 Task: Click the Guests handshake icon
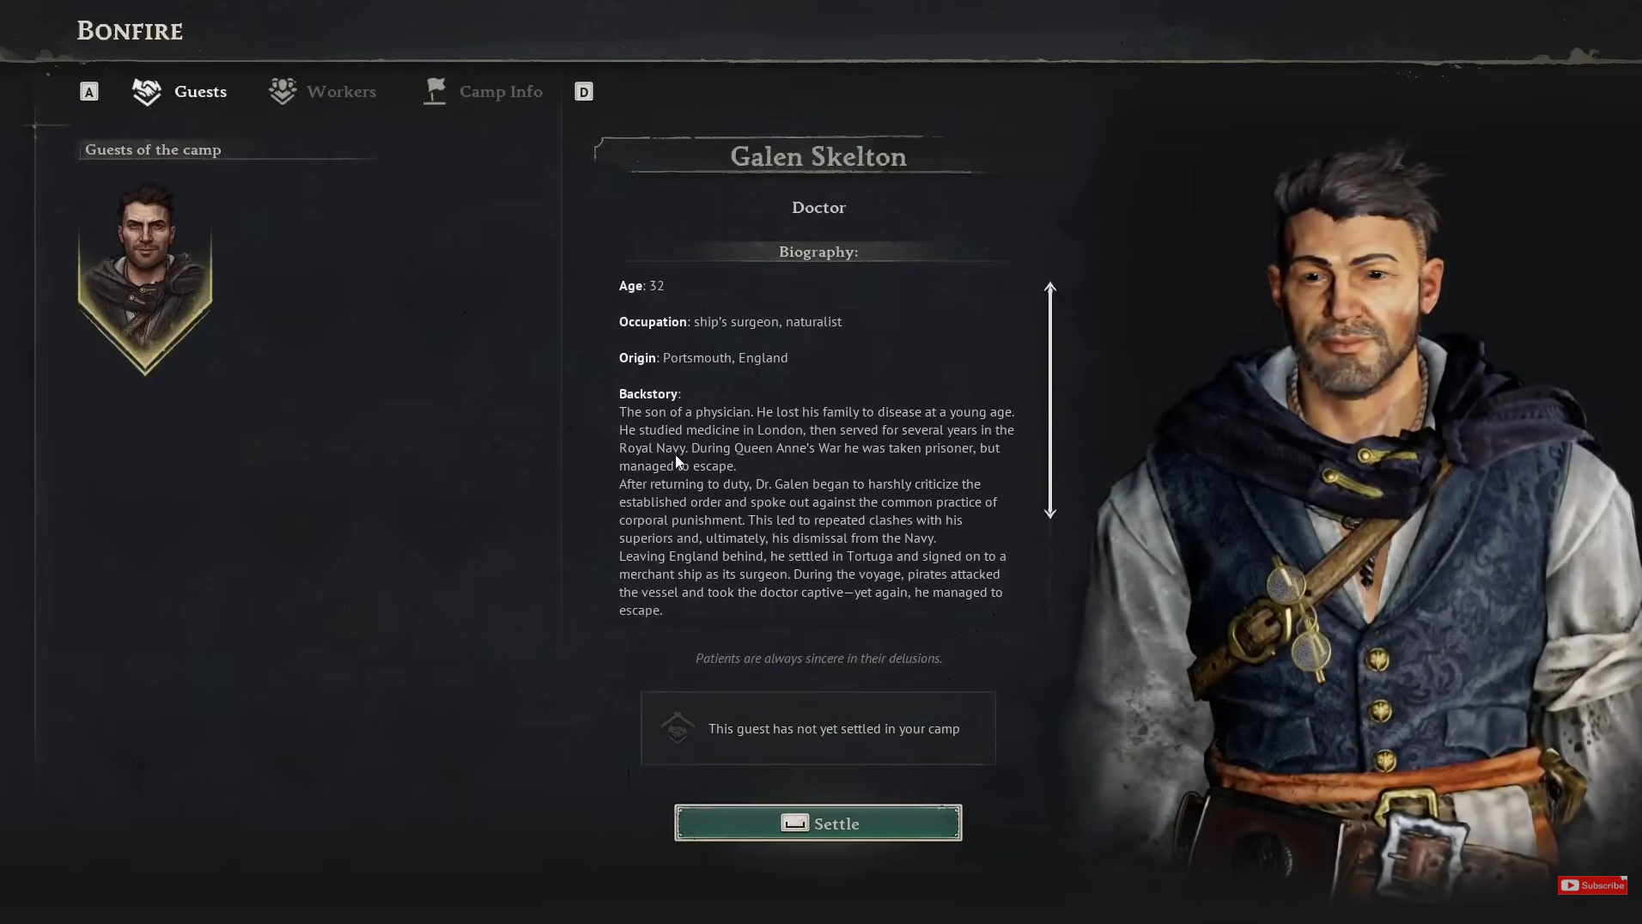point(147,92)
